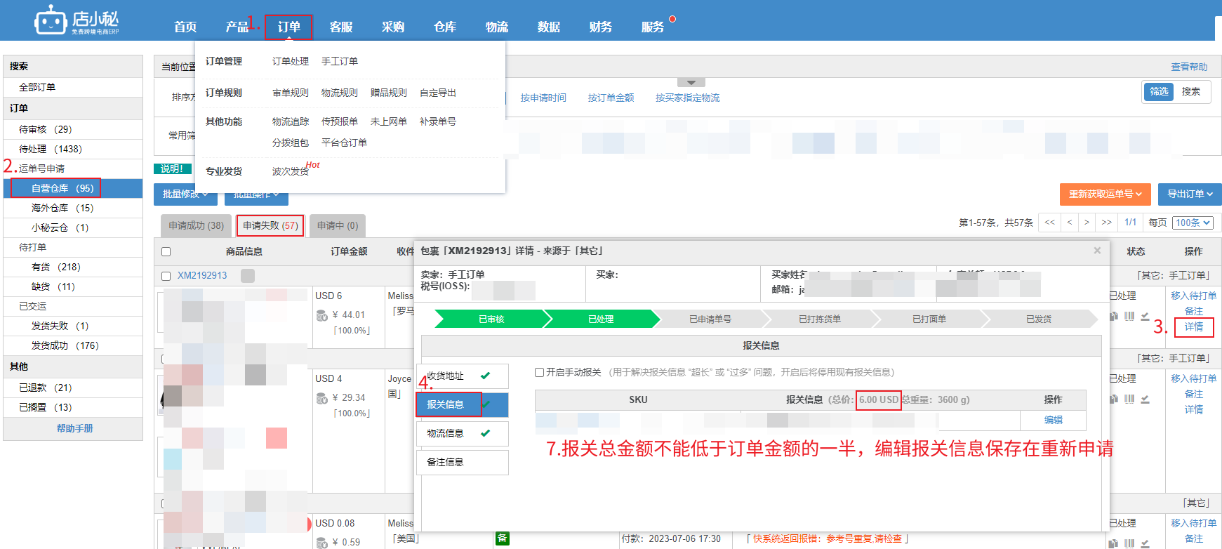
Task: Sort by 按申请时间
Action: pos(543,98)
